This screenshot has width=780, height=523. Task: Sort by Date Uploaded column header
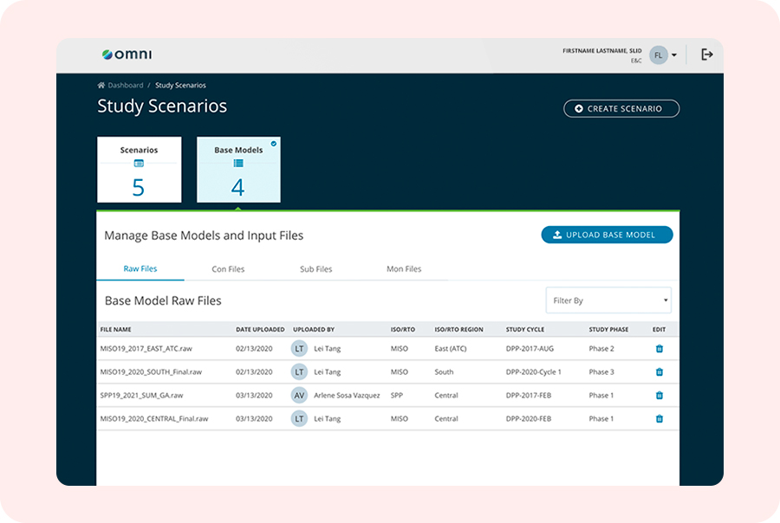click(260, 329)
